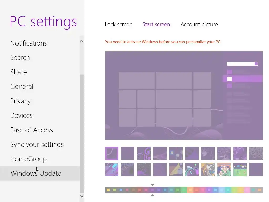Image resolution: width=269 pixels, height=202 pixels.
Task: Switch to the Lock screen tab
Action: click(118, 24)
